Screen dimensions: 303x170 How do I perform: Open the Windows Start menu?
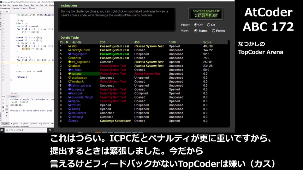[x=2, y=130]
